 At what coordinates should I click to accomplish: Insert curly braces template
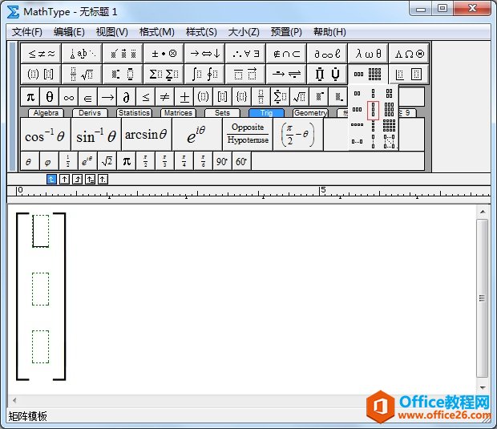point(241,97)
